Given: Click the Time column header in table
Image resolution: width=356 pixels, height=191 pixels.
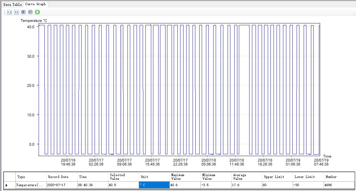Looking at the screenshot, I should point(92,177).
